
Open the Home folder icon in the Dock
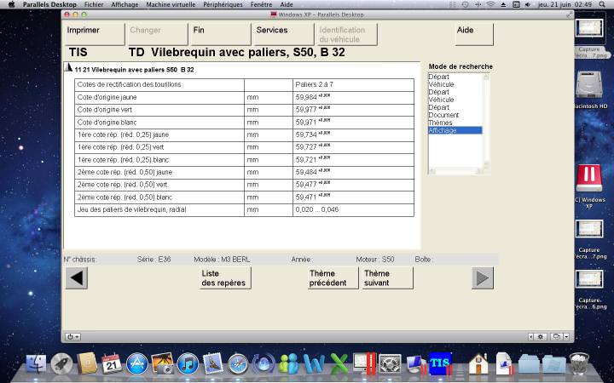pos(478,364)
